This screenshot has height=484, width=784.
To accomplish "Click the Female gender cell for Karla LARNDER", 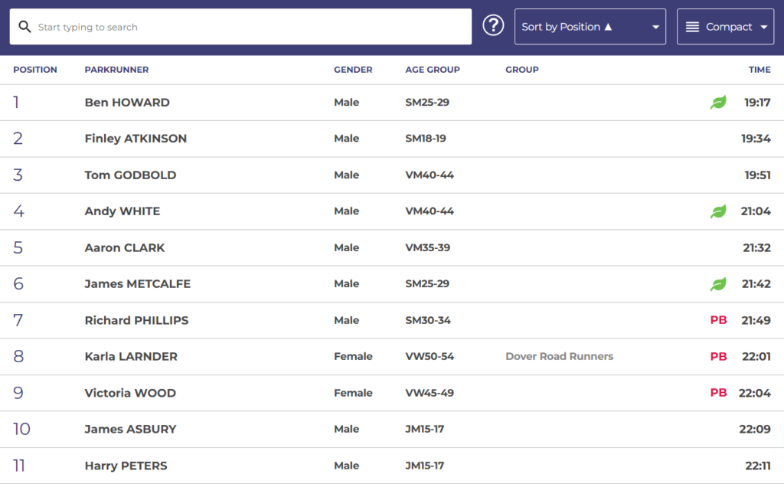I will [353, 357].
